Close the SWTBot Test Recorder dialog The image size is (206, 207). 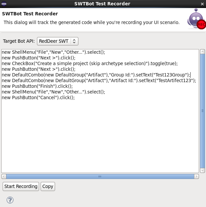pos(202,4)
